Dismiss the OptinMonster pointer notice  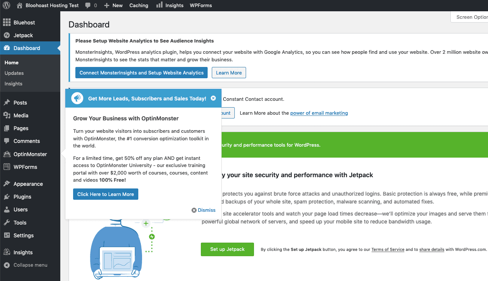[203, 210]
